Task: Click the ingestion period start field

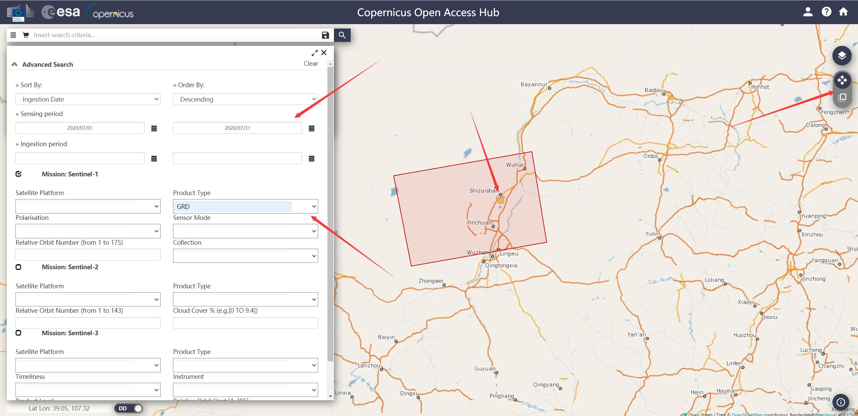Action: (x=80, y=158)
